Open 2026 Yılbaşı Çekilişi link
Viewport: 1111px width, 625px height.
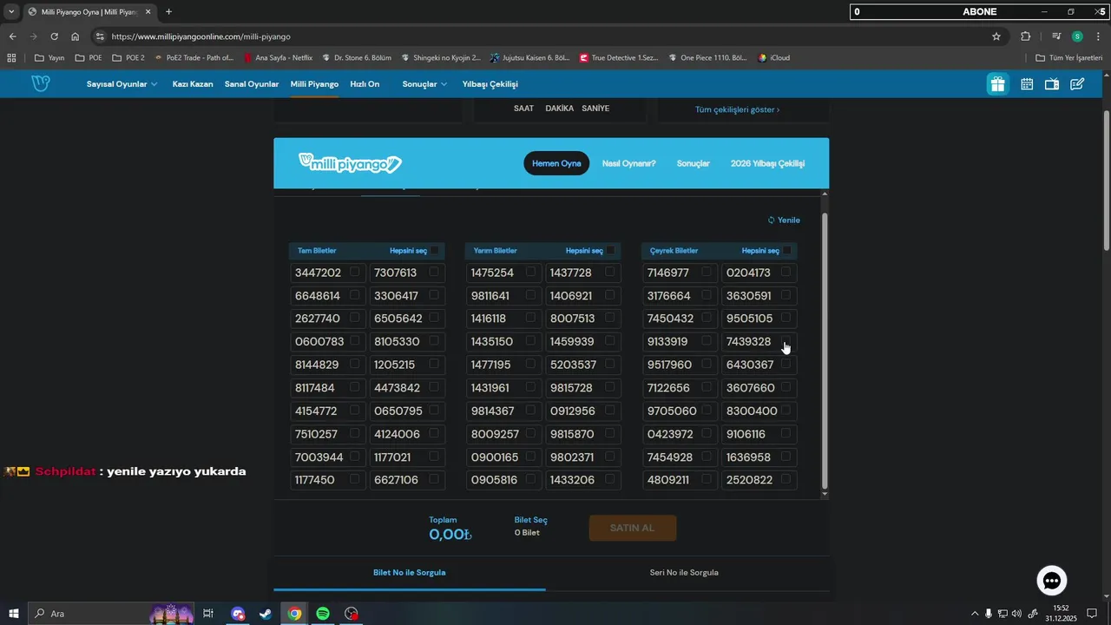pos(768,163)
